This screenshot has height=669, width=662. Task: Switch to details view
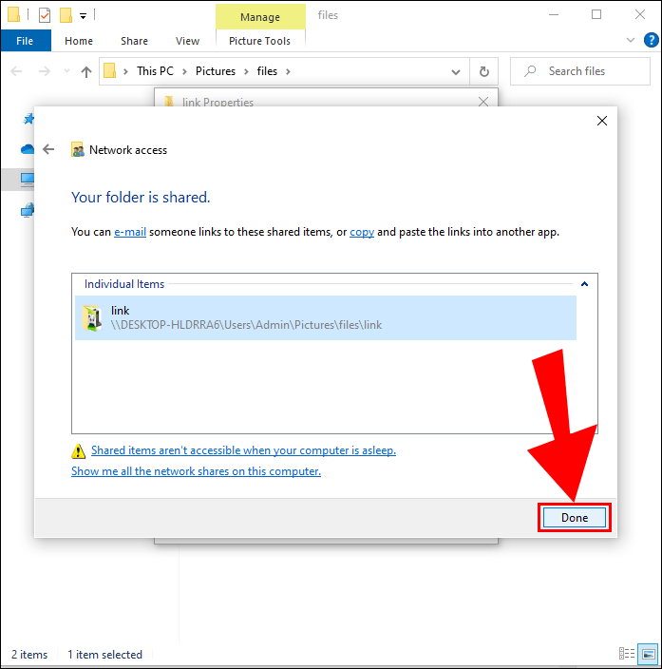pyautogui.click(x=627, y=653)
